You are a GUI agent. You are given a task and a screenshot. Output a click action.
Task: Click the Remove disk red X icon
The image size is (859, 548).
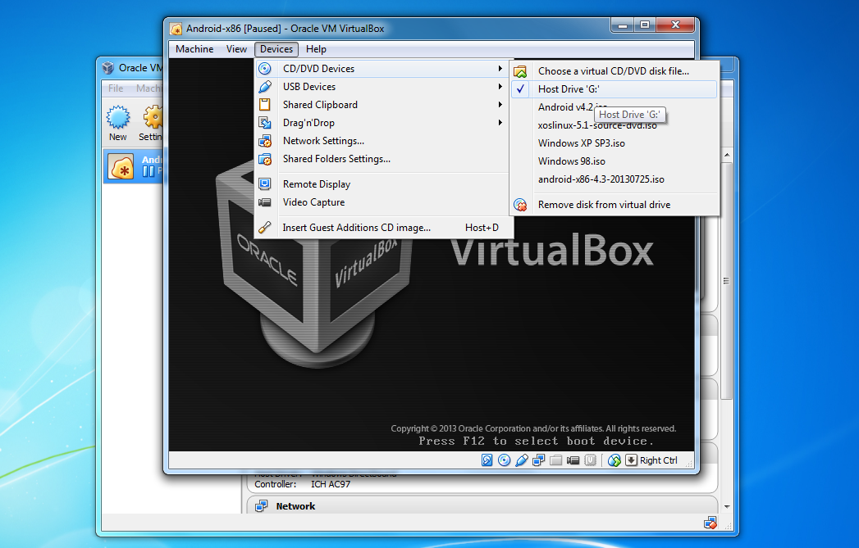[520, 205]
